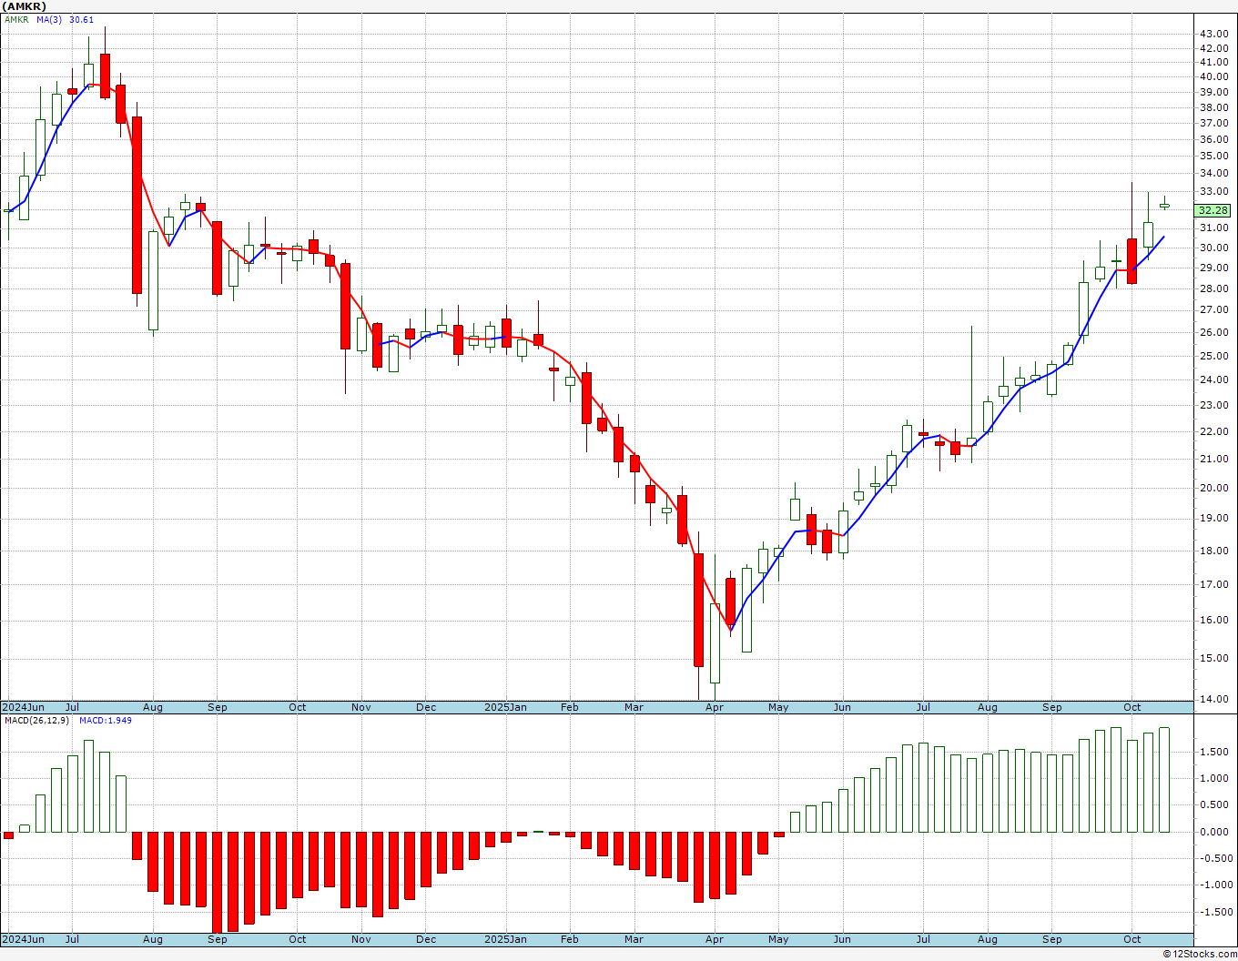
Task: Select the 20.00 price axis label
Action: pos(1213,488)
